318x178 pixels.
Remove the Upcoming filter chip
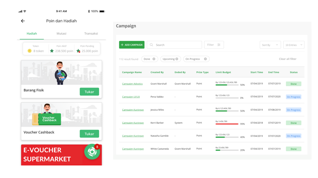(177, 59)
